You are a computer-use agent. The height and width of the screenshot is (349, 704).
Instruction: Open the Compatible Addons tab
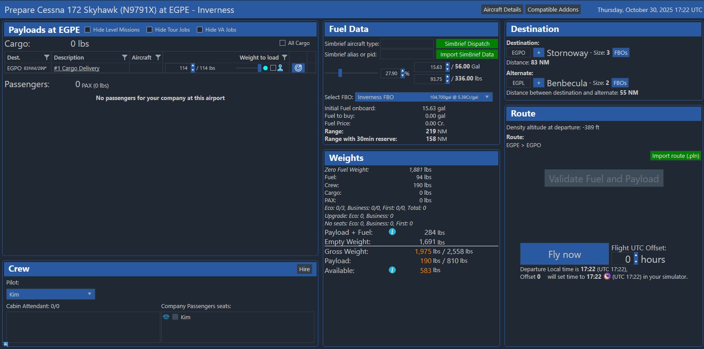pos(553,10)
